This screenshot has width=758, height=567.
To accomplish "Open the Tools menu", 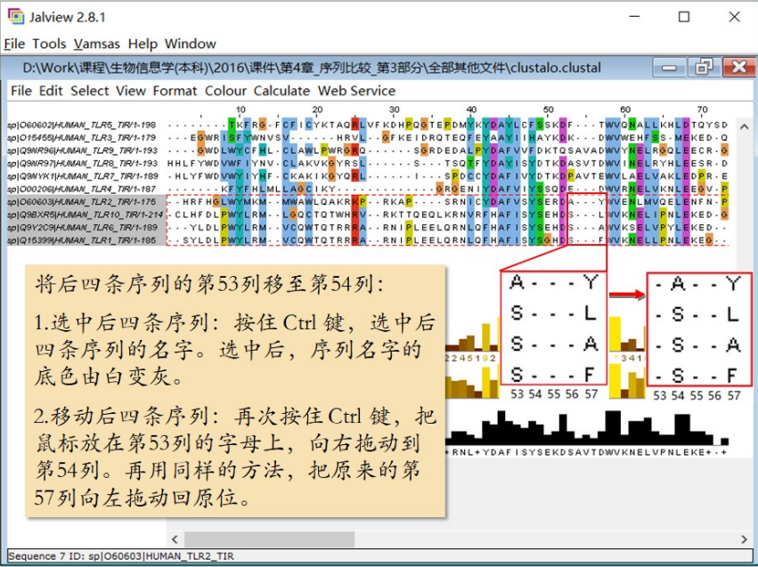I will click(49, 44).
